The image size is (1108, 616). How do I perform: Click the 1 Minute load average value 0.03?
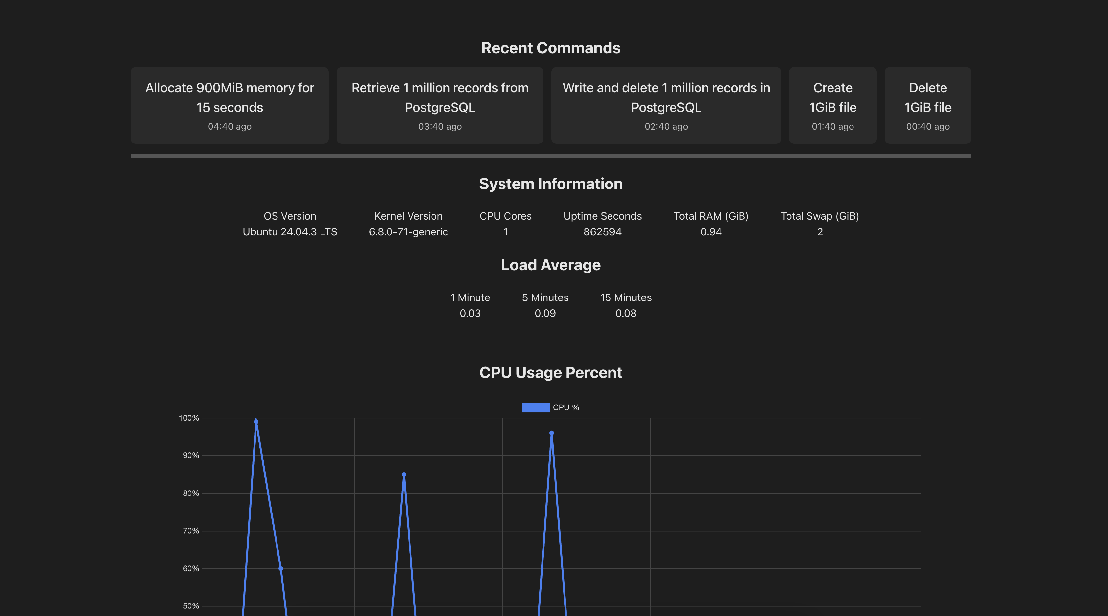pos(470,313)
